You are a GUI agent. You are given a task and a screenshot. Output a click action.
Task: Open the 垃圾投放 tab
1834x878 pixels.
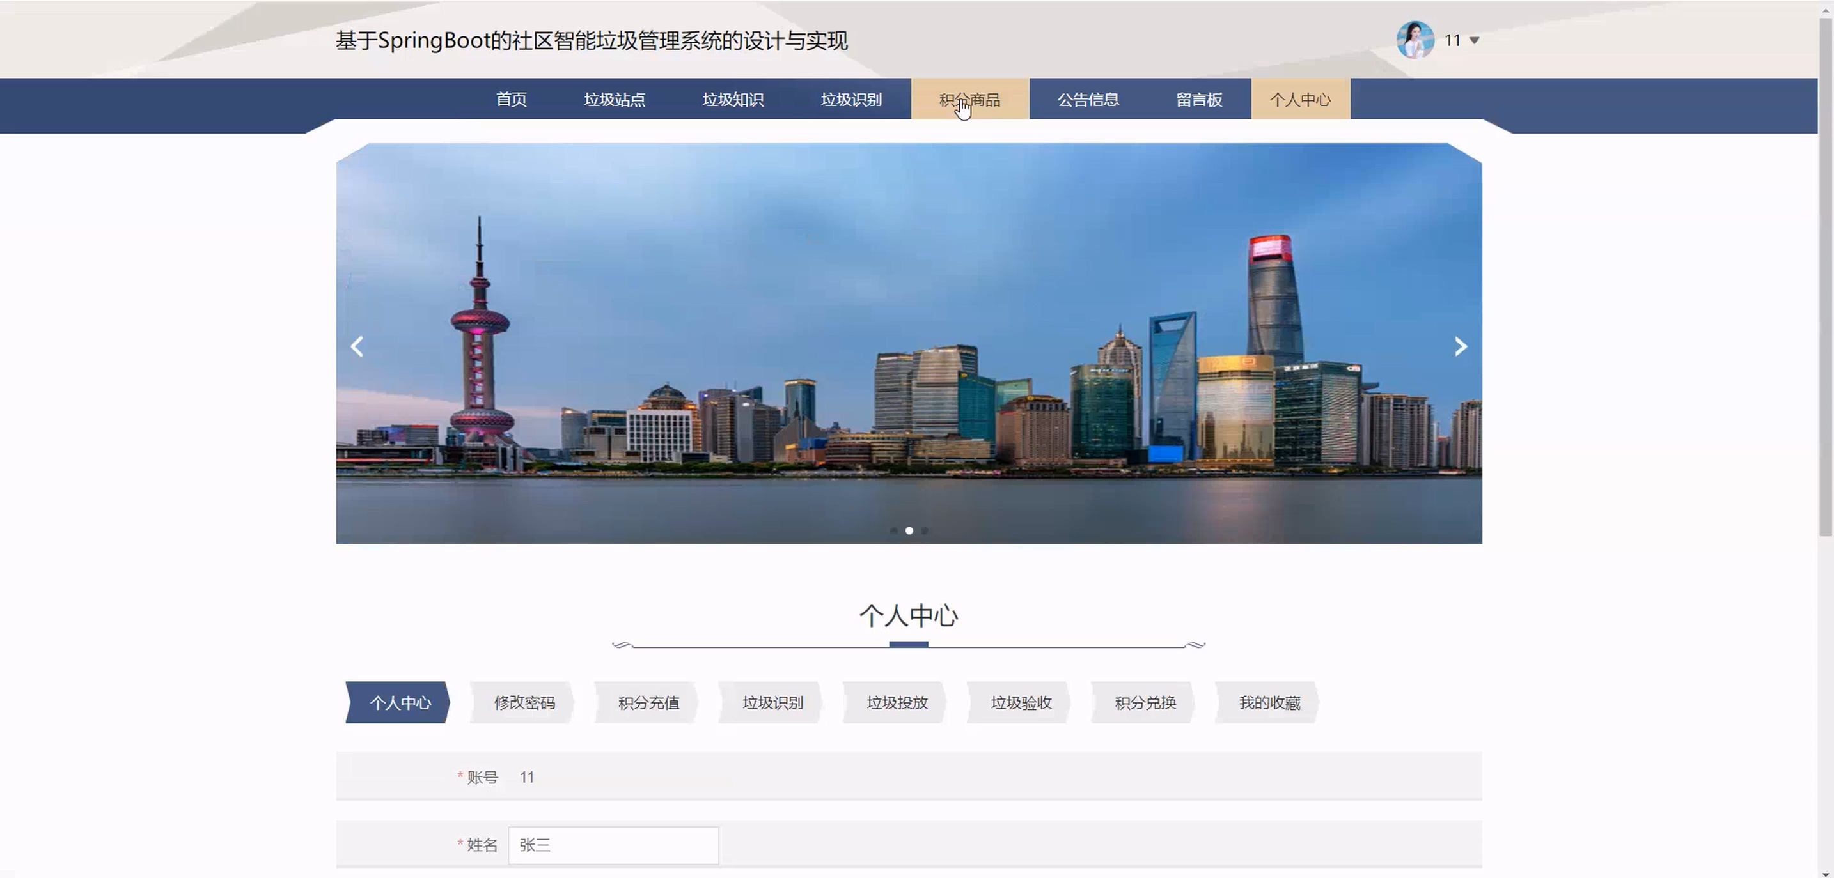(x=897, y=703)
